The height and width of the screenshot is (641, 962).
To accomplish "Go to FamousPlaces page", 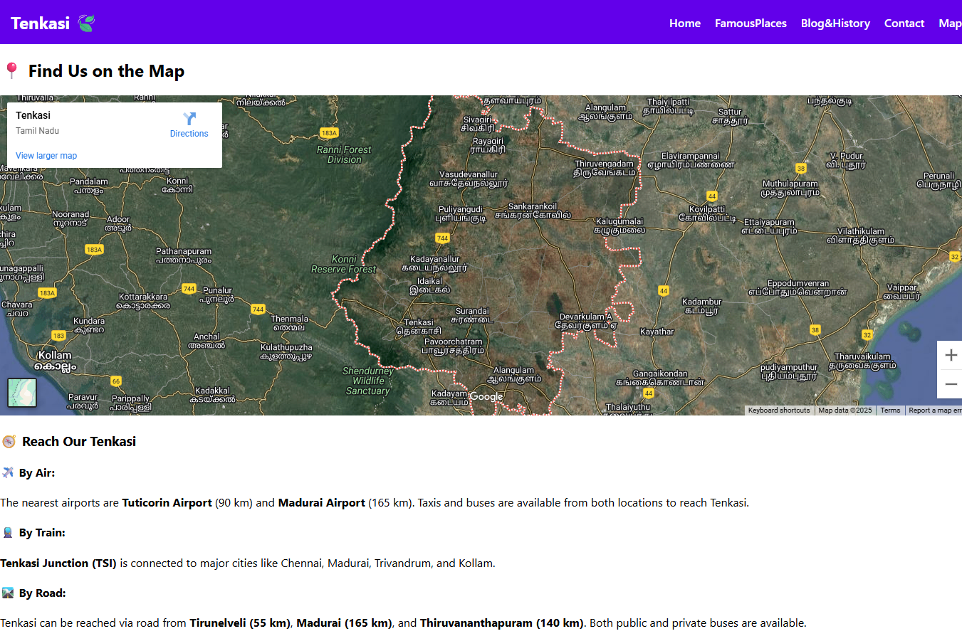I will coord(751,23).
